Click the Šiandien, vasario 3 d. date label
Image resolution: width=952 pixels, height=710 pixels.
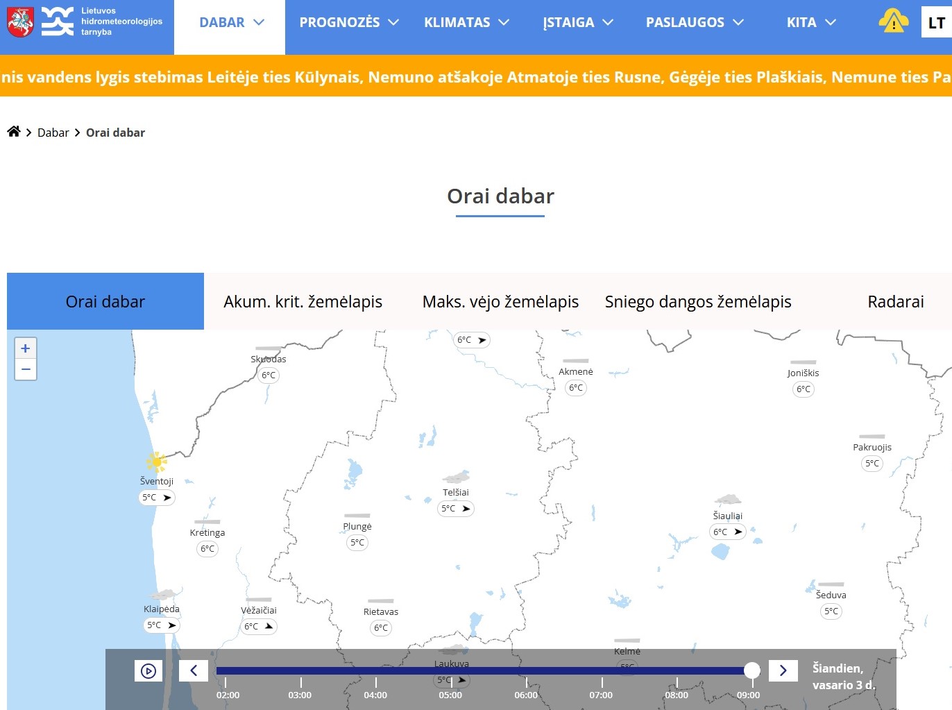click(844, 677)
